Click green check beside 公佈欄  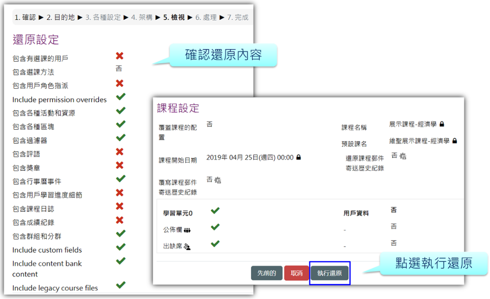(x=215, y=227)
